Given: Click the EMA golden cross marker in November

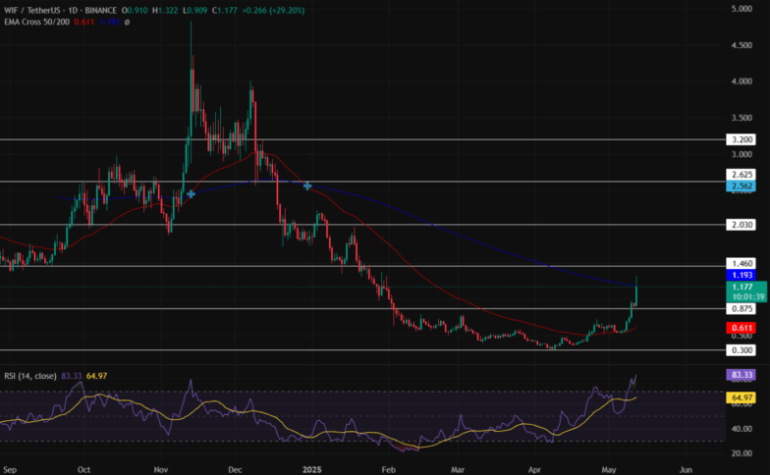Looking at the screenshot, I should coord(191,194).
